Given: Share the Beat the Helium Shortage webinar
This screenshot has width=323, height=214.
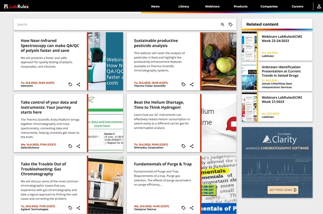Looking at the screenshot, I should [192, 146].
